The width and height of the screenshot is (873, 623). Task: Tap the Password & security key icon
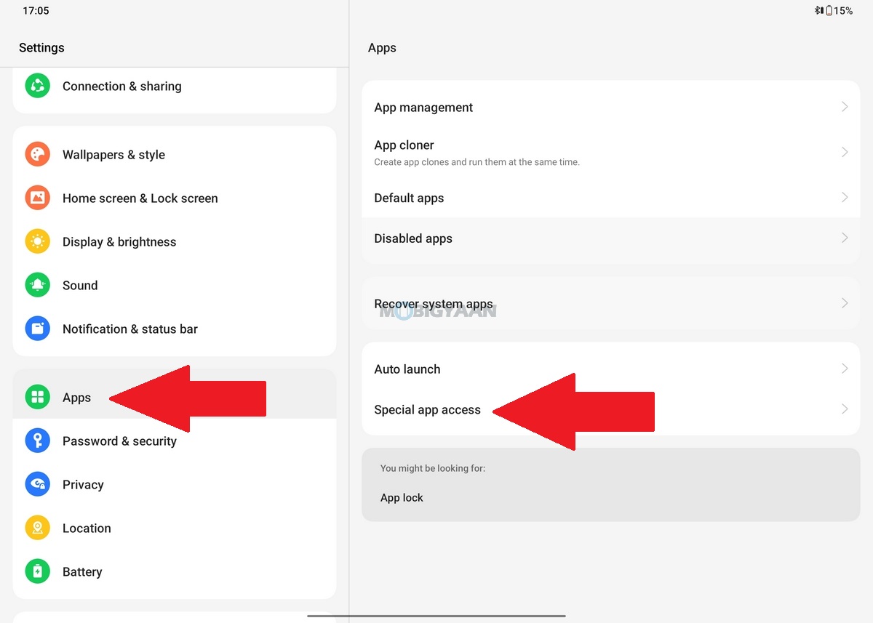point(37,441)
